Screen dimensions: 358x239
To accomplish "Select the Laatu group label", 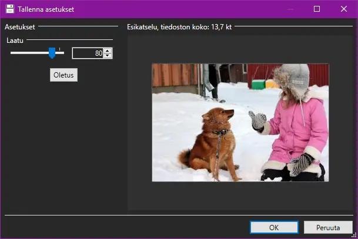I will (15, 41).
